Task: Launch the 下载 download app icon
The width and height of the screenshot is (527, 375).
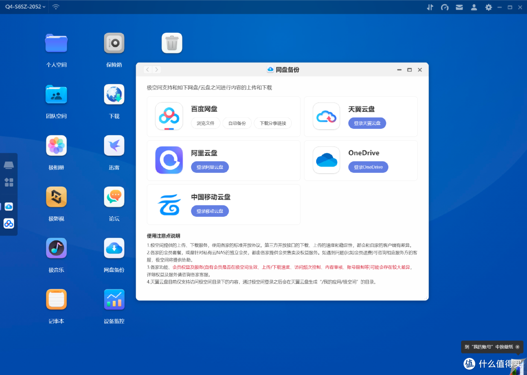Action: (x=114, y=95)
